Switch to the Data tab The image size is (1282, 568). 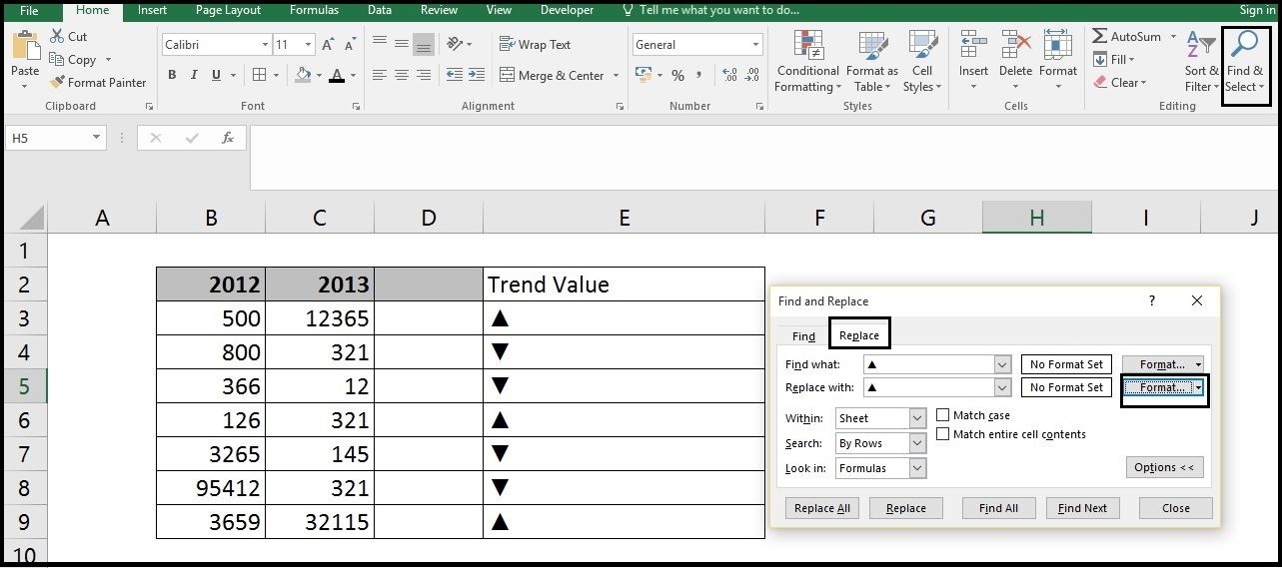click(380, 10)
